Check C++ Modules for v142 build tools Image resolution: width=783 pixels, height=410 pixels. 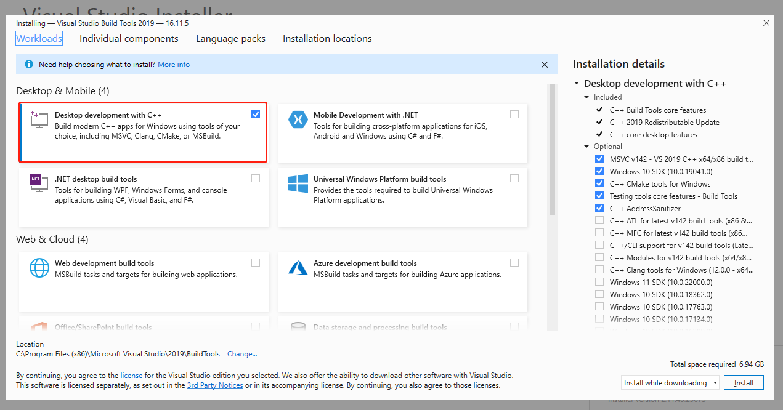pos(599,257)
